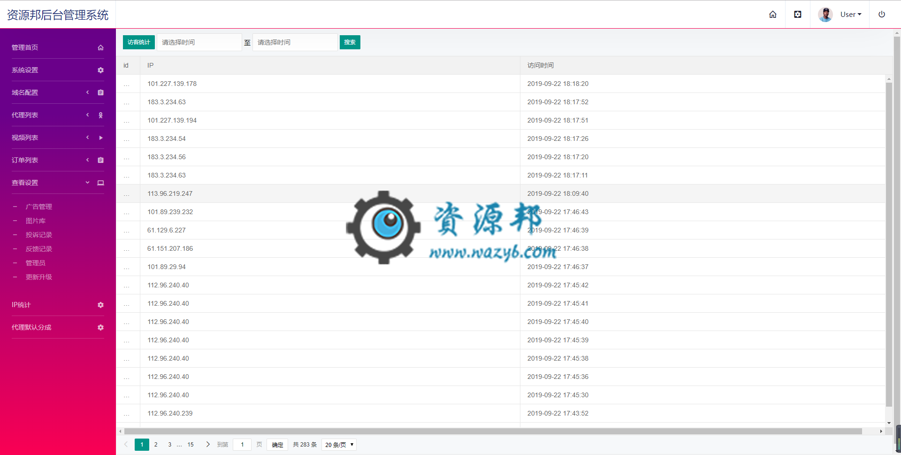
Task: Open 广告管理 submenu item
Action: coord(39,207)
